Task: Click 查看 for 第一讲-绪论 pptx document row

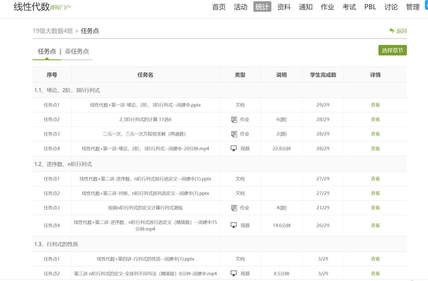Action: tap(375, 105)
